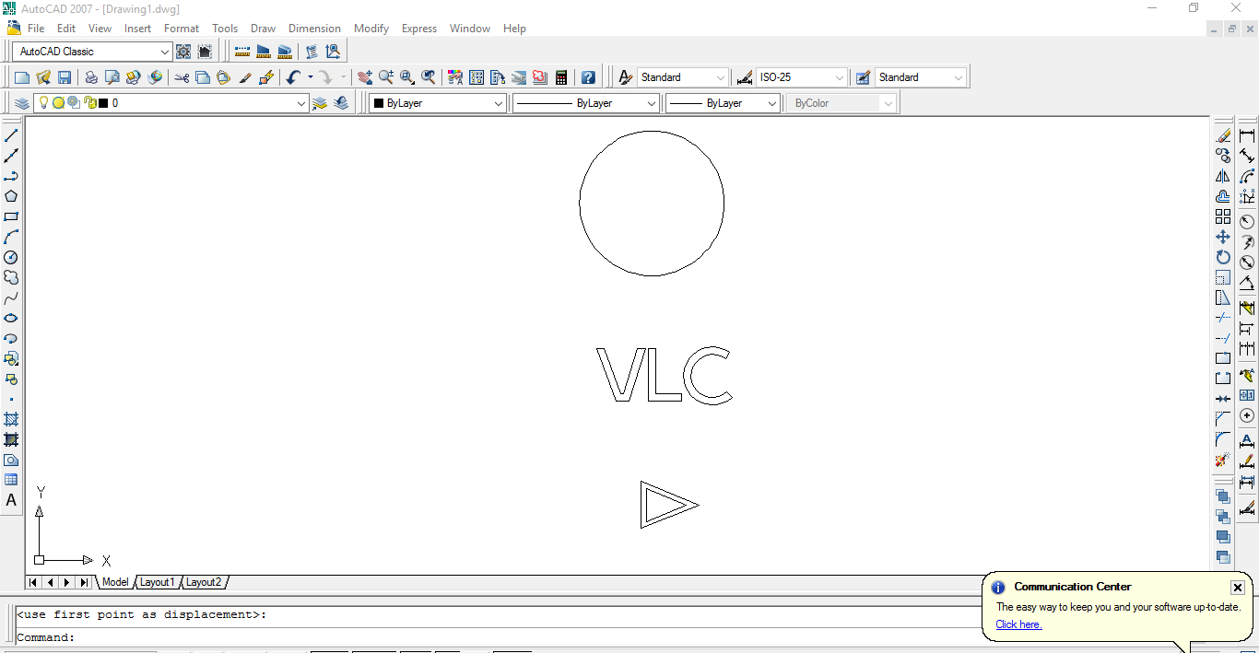
Task: Select the Revision Cloud tool
Action: pyautogui.click(x=11, y=277)
